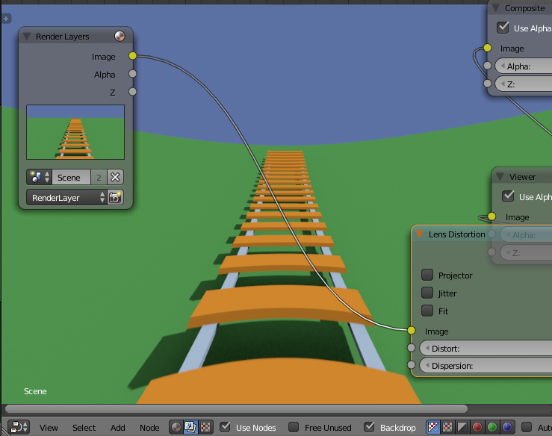Viewport: 552px width, 436px height.
Task: Open the RenderLayer dropdown
Action: pos(66,197)
